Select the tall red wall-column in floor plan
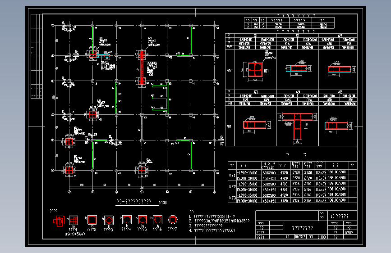Screen dimensions: 391x253 (142, 68)
